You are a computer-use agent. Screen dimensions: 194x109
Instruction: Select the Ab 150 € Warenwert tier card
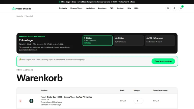(x=160, y=41)
